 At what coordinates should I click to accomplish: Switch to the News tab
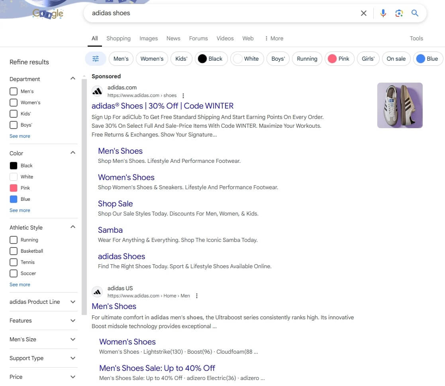[173, 38]
